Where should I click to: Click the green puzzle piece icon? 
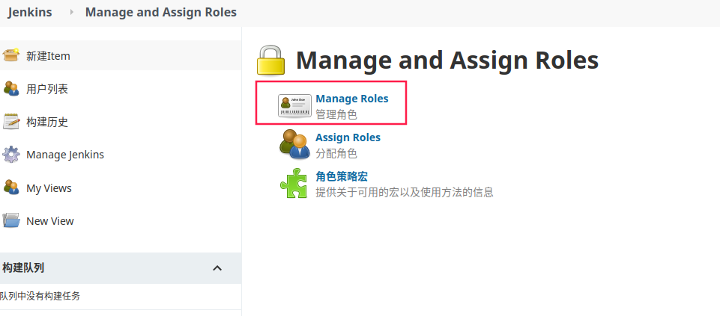click(294, 183)
